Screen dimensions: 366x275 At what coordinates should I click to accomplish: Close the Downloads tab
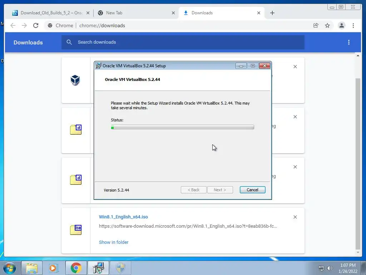[259, 13]
